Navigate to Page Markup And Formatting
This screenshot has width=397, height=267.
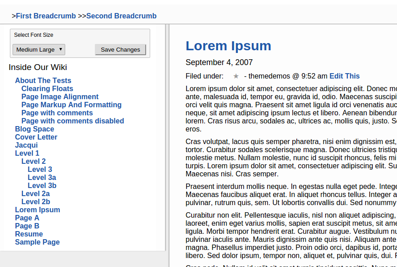(x=71, y=105)
